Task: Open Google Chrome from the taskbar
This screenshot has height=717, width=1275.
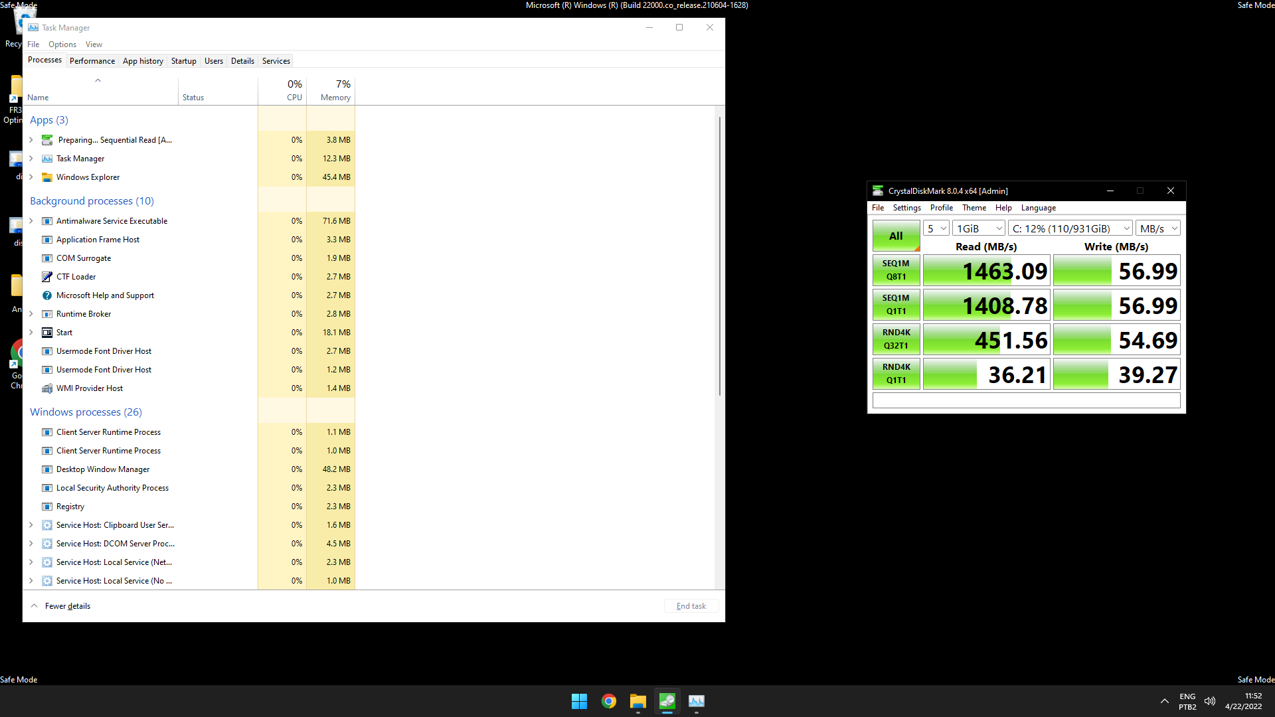Action: 608,701
